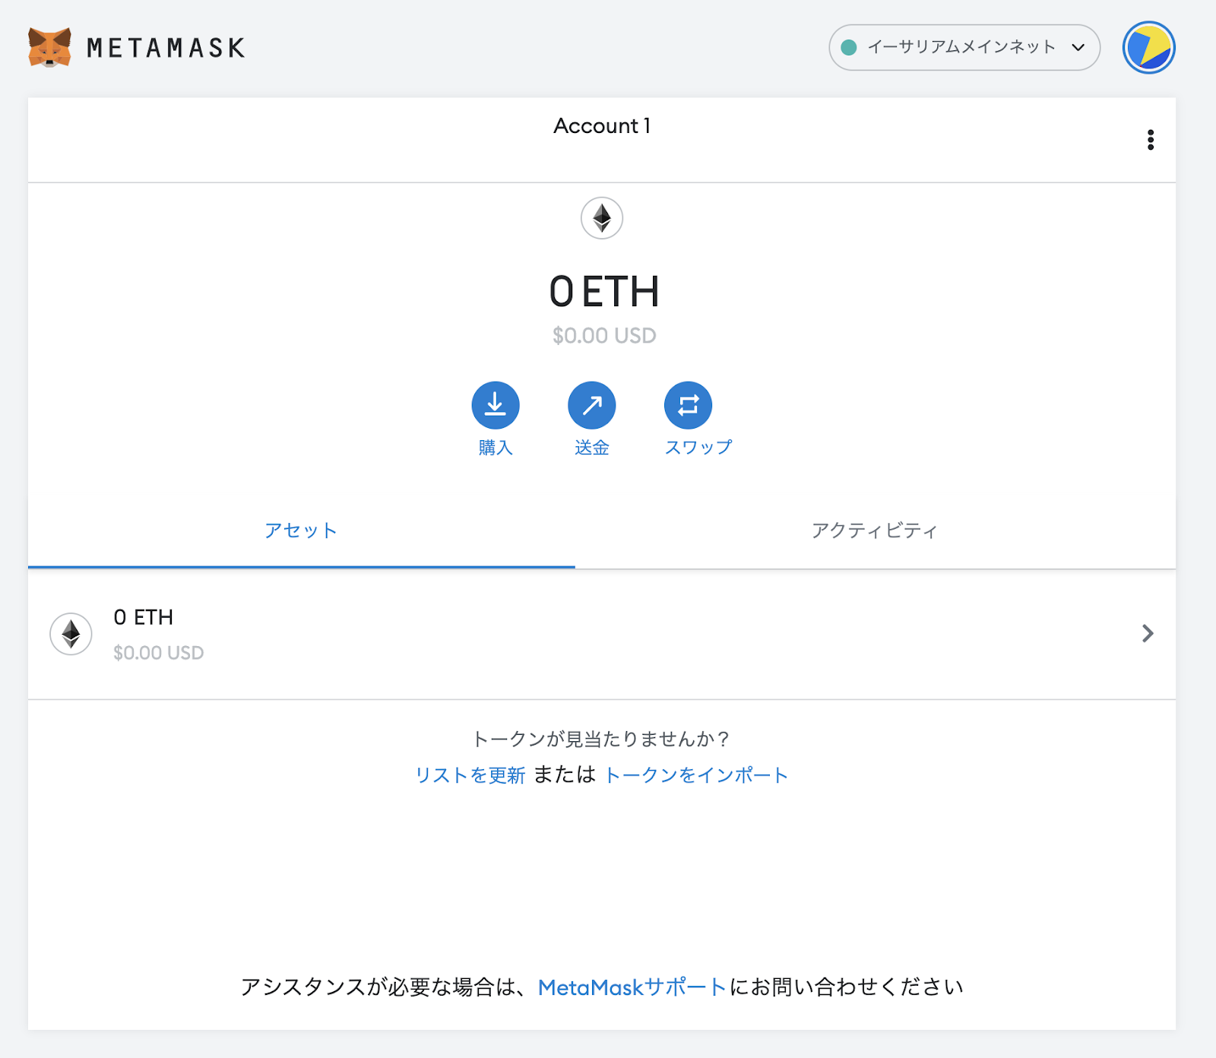
Task: Click the トークンをインポート link
Action: coord(696,775)
